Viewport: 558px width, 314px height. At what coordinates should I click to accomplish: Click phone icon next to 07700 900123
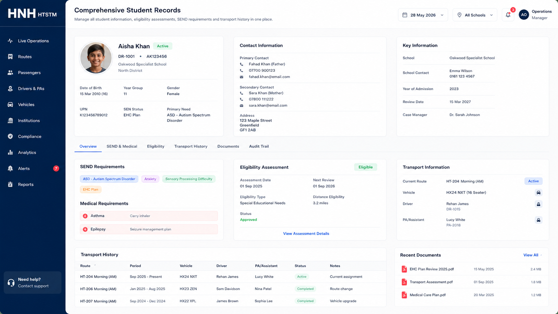pyautogui.click(x=242, y=70)
